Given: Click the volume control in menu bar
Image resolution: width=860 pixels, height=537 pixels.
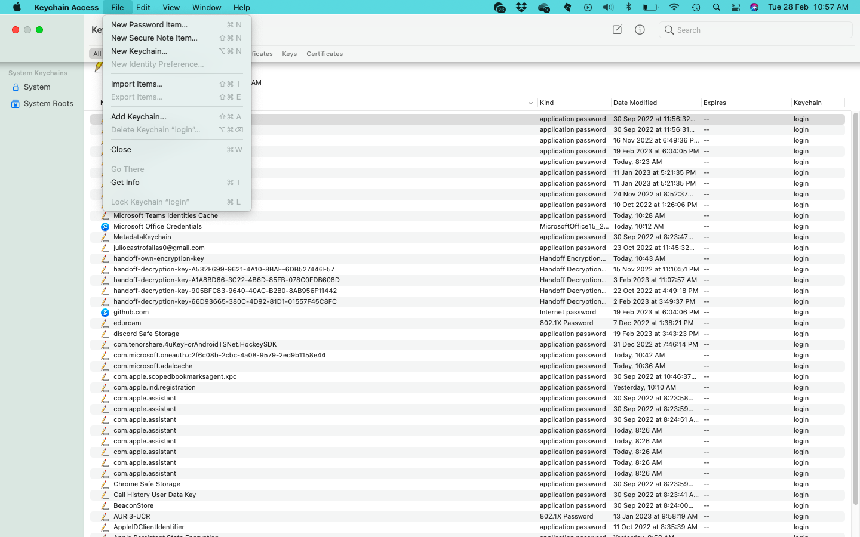Looking at the screenshot, I should pos(608,7).
